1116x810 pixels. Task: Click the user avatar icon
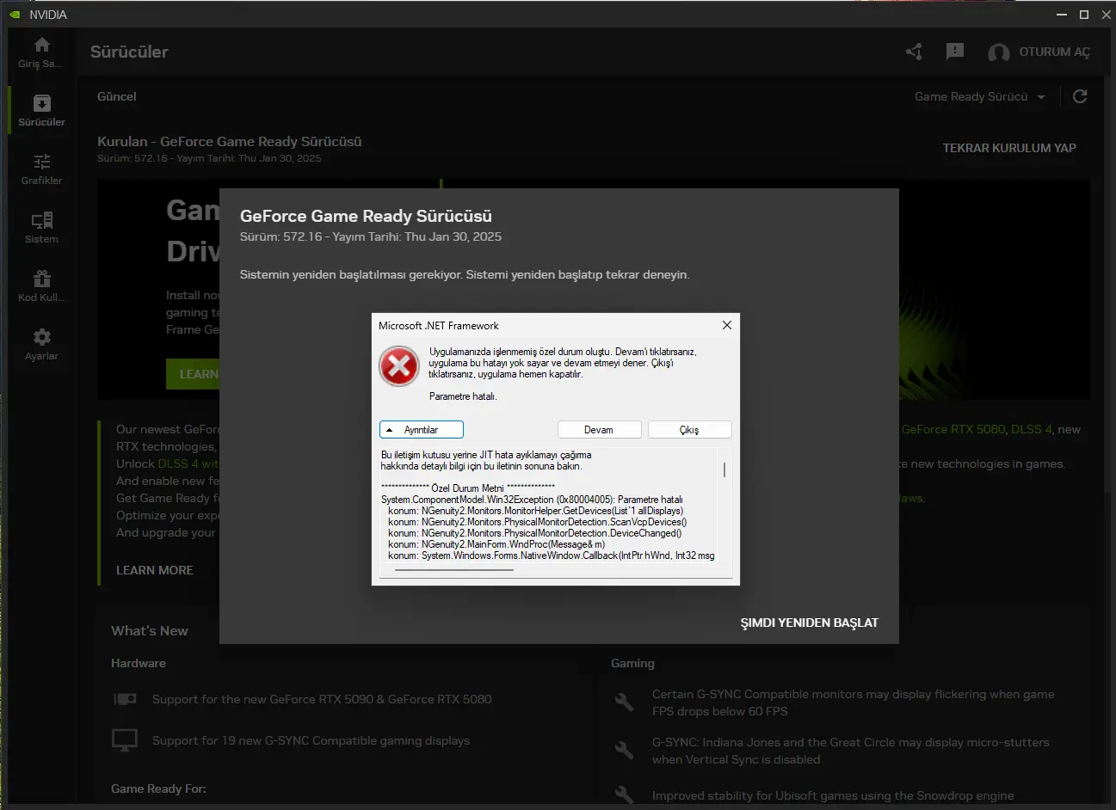click(999, 52)
